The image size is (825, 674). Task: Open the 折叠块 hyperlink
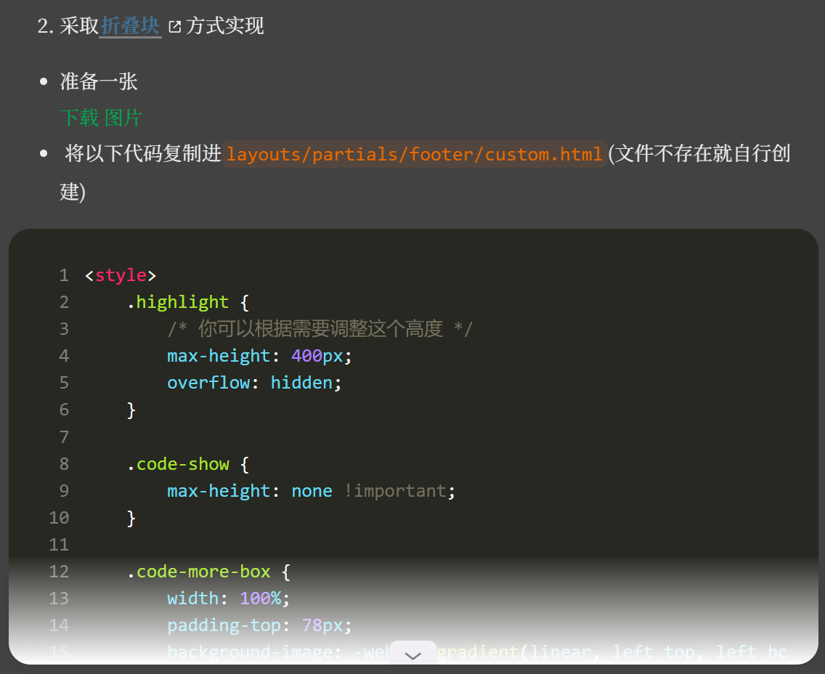(130, 26)
